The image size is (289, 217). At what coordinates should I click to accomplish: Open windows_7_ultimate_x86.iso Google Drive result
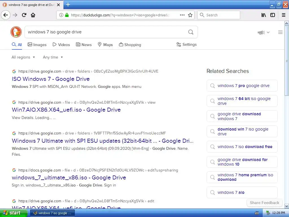[69, 177]
